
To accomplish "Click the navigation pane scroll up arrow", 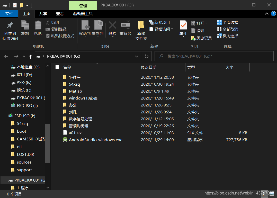I will tap(48, 66).
